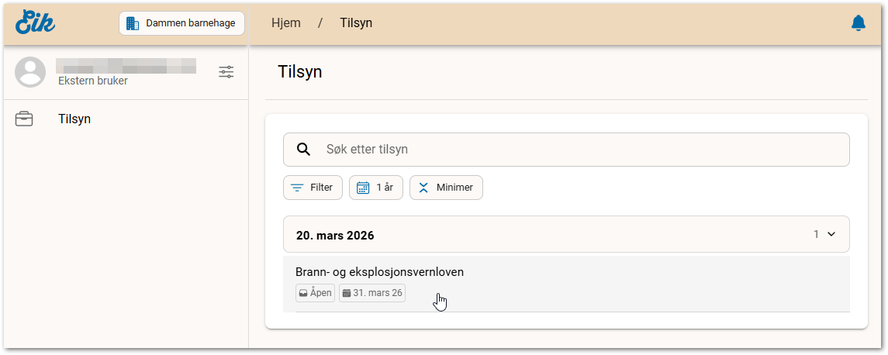
Task: Click the Åpen status badge
Action: tap(316, 293)
